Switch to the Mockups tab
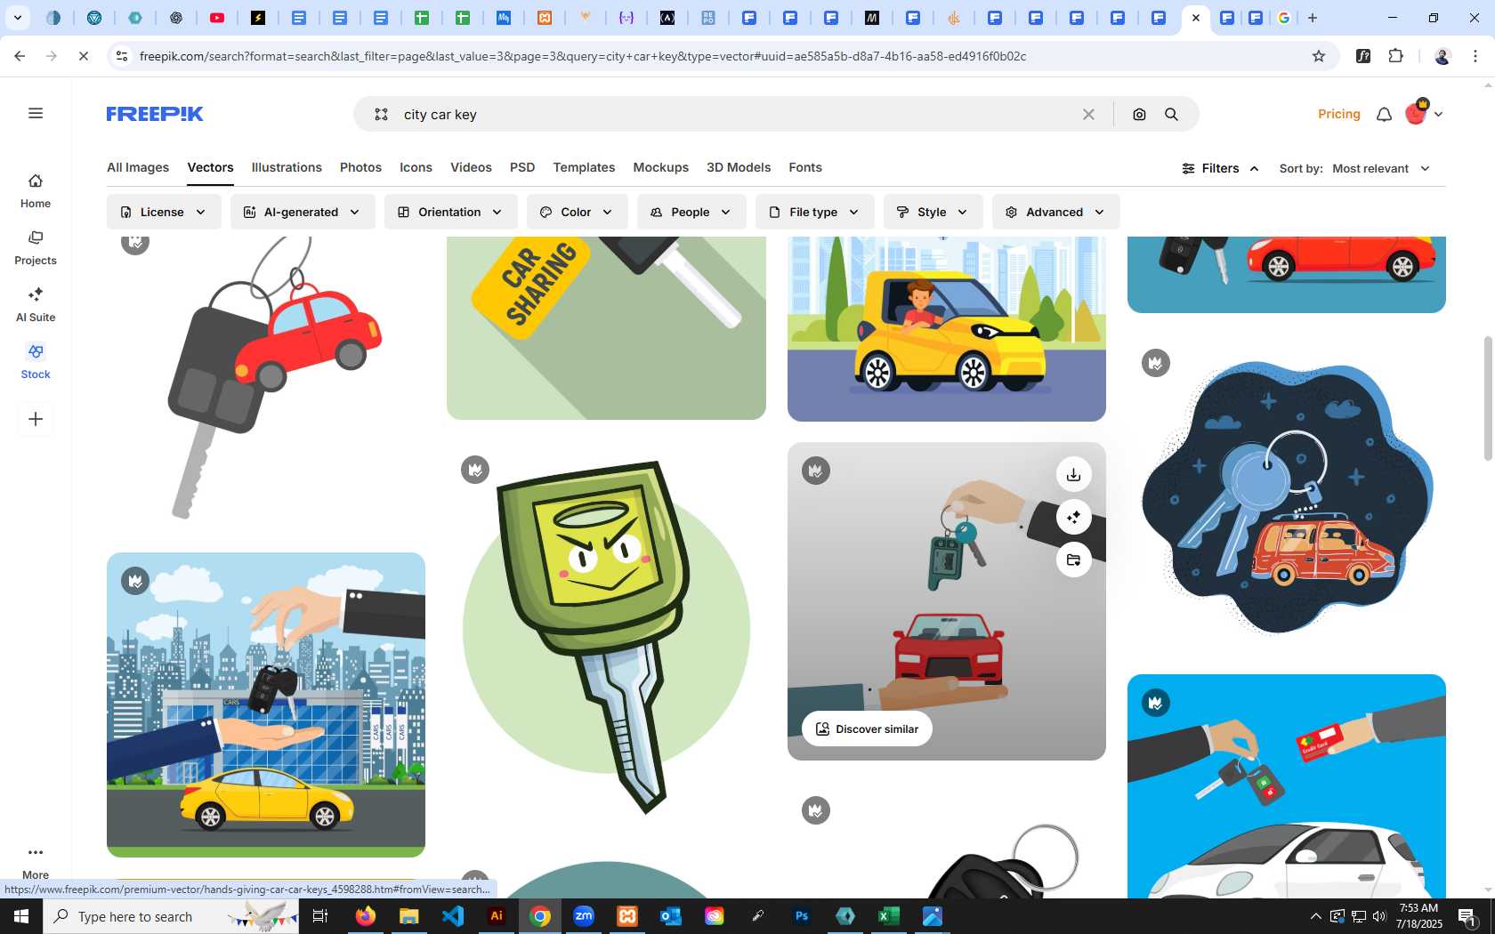The image size is (1495, 934). pos(660,167)
